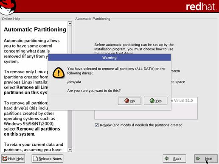Click the Red Hat shadowman logo
Image resolution: width=219 pixels, height=164 pixels.
click(8, 7)
